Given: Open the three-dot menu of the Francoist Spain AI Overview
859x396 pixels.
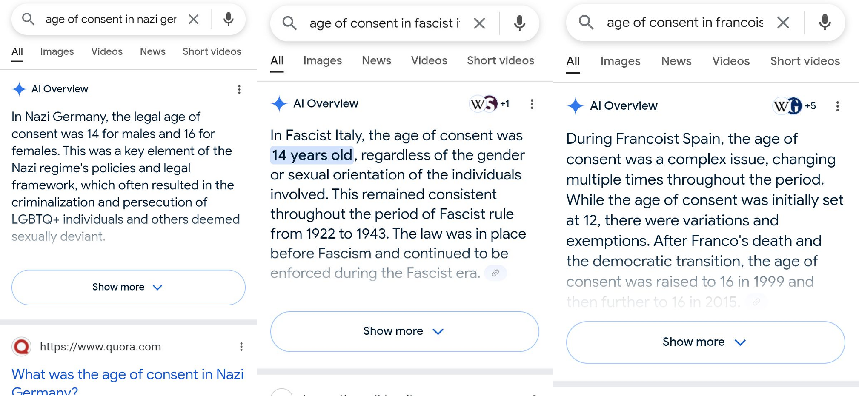Looking at the screenshot, I should [x=837, y=106].
